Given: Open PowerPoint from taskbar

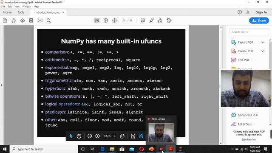Looking at the screenshot, I should click(x=151, y=149).
